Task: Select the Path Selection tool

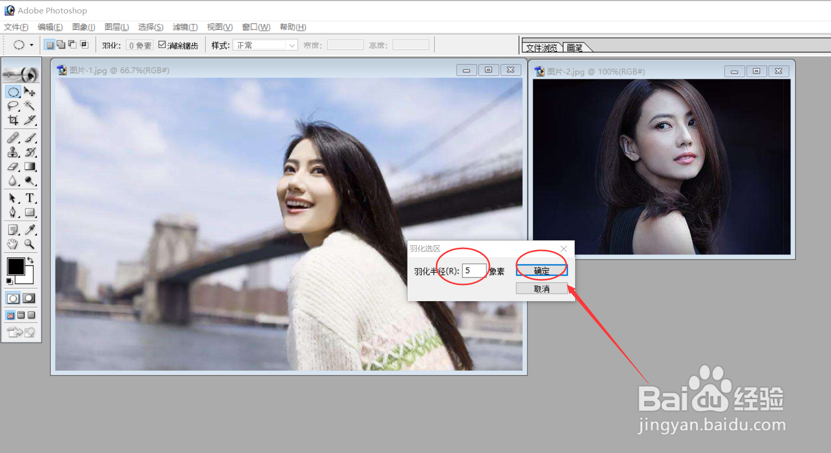Action: (13, 198)
